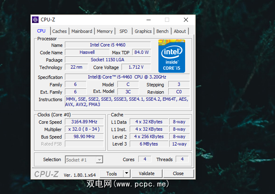This screenshot has width=275, height=194.
Task: Click the Threads count value
Action: point(182,159)
